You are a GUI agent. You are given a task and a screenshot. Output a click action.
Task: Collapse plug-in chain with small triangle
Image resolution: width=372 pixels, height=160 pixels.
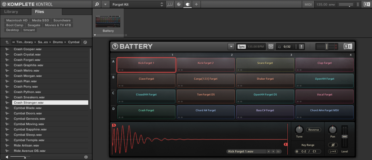(x=95, y=35)
